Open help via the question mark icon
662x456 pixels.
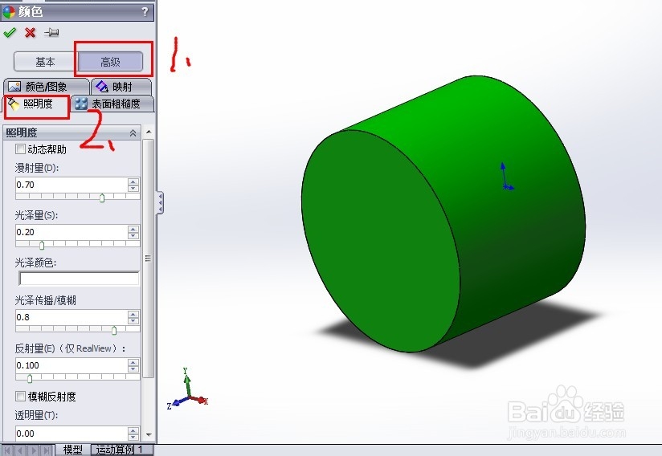pyautogui.click(x=145, y=11)
